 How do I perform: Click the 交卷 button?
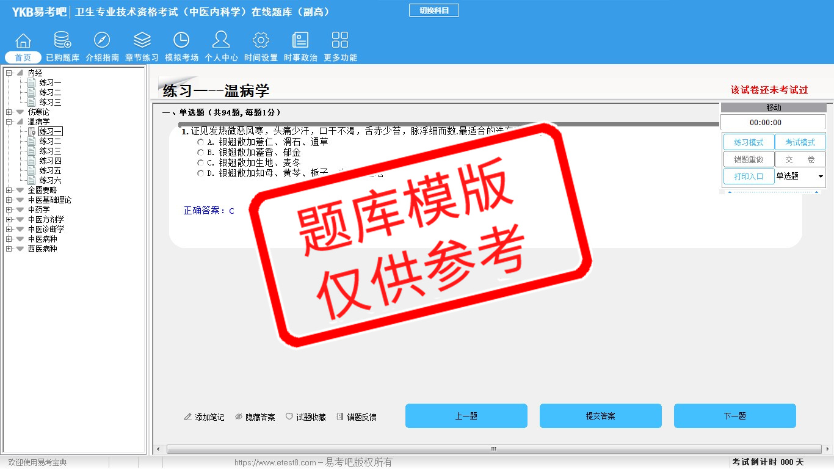tap(800, 159)
